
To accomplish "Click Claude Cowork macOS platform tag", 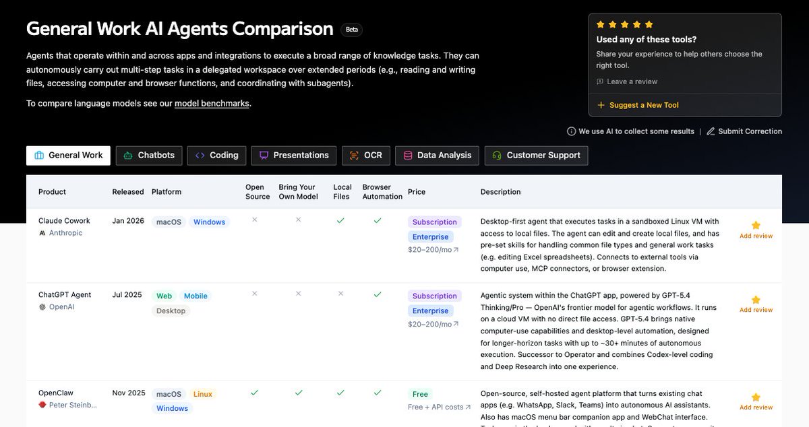I will point(169,222).
